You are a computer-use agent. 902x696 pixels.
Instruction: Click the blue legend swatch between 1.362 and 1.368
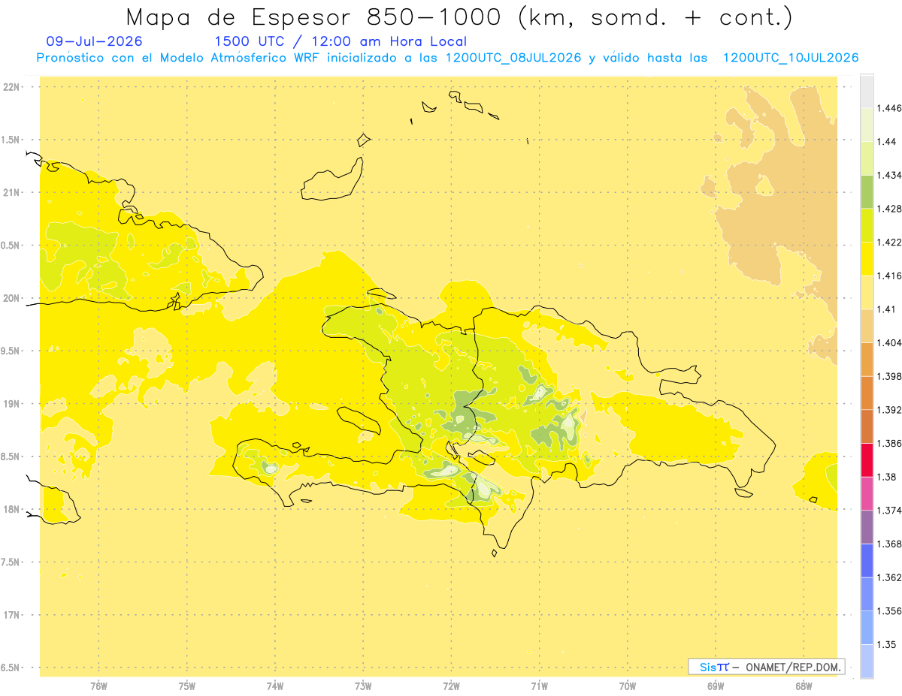point(867,561)
